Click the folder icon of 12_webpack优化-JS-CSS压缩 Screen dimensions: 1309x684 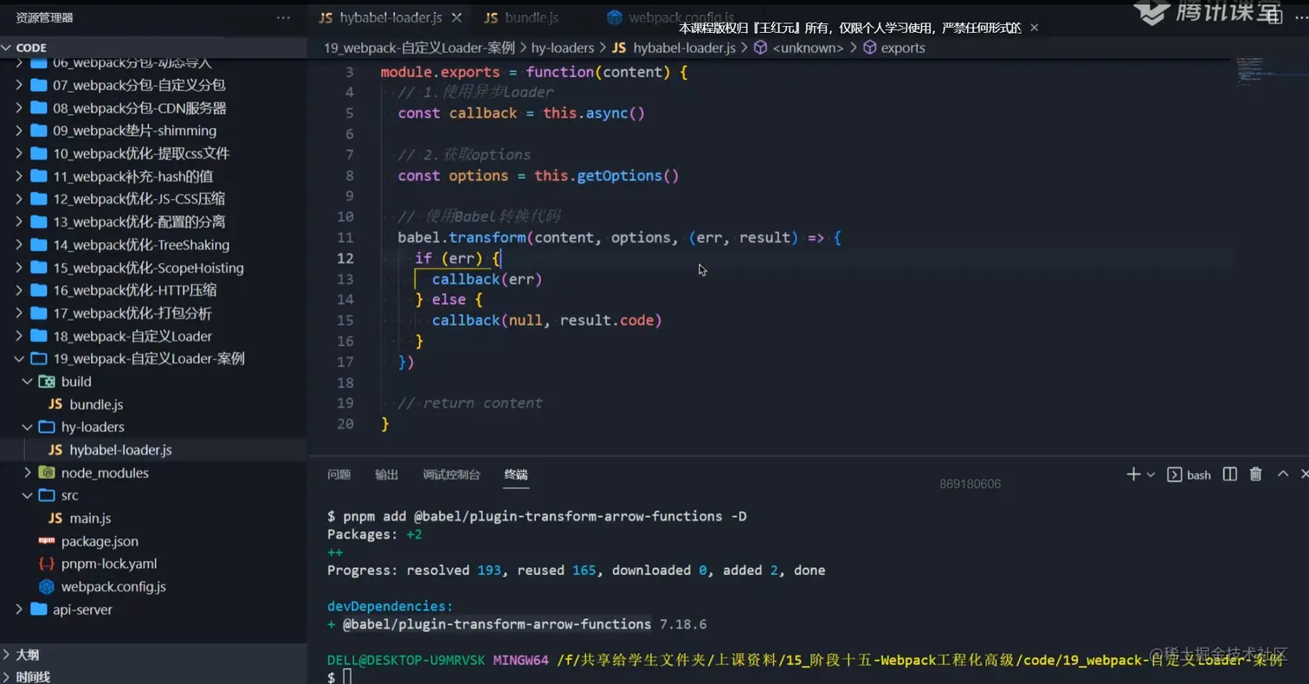click(38, 198)
